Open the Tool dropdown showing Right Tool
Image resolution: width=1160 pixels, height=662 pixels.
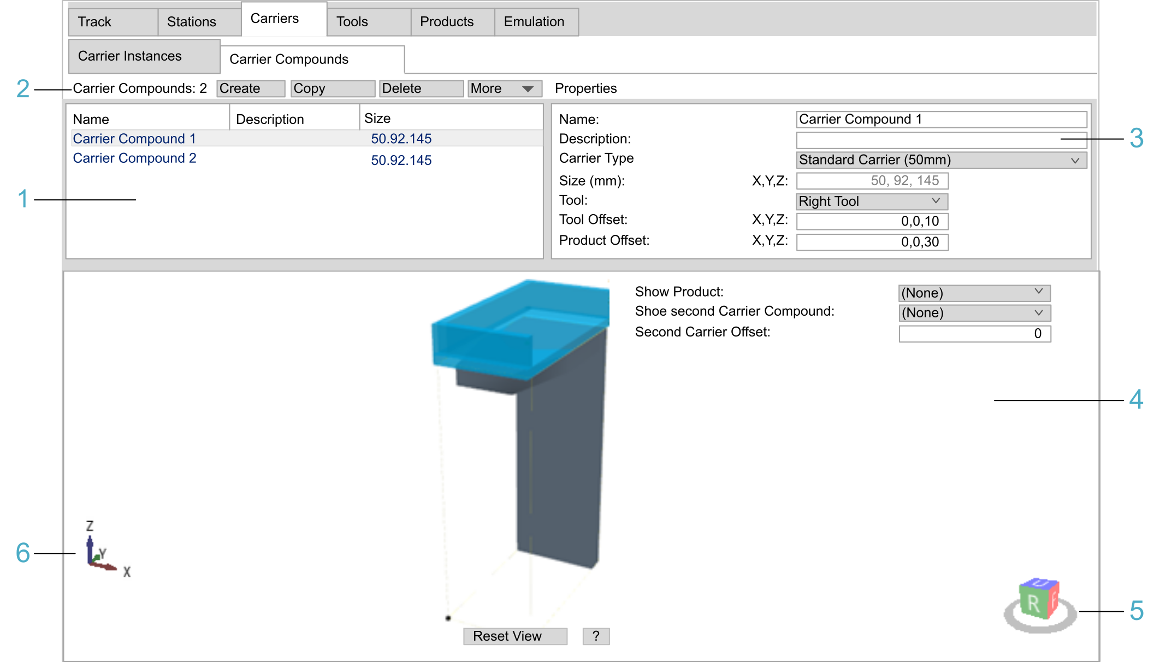872,202
